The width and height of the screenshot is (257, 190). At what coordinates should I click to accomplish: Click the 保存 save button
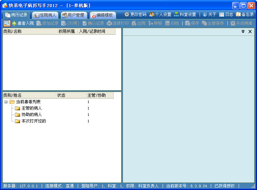pyautogui.click(x=192, y=23)
